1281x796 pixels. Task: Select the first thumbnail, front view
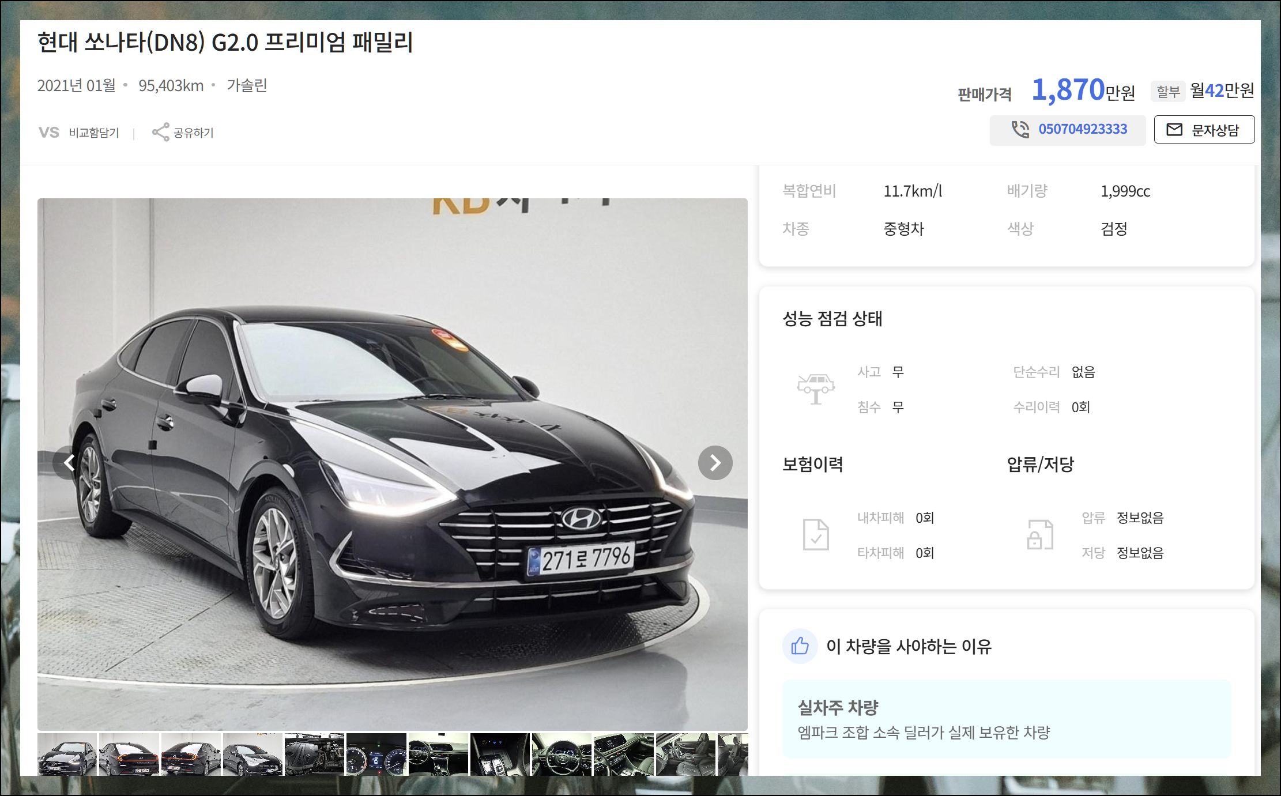pos(67,754)
